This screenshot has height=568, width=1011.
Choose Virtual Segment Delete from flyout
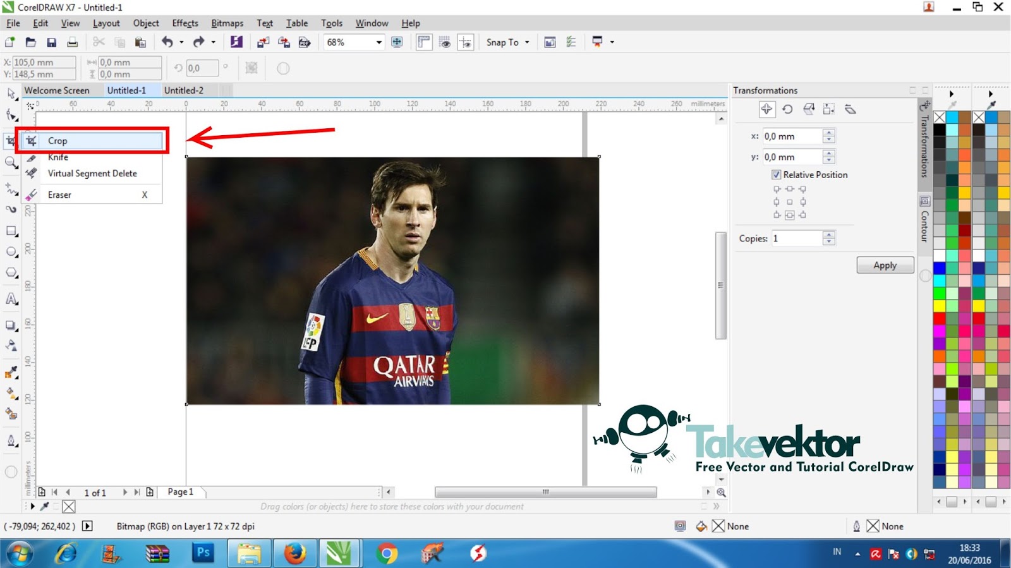pyautogui.click(x=92, y=173)
